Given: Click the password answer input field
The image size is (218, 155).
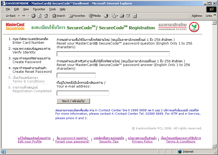Looking at the screenshot, I should (76, 75).
